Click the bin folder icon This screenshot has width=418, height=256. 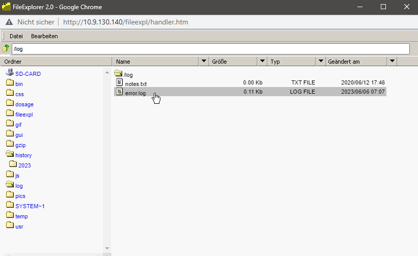coord(10,82)
